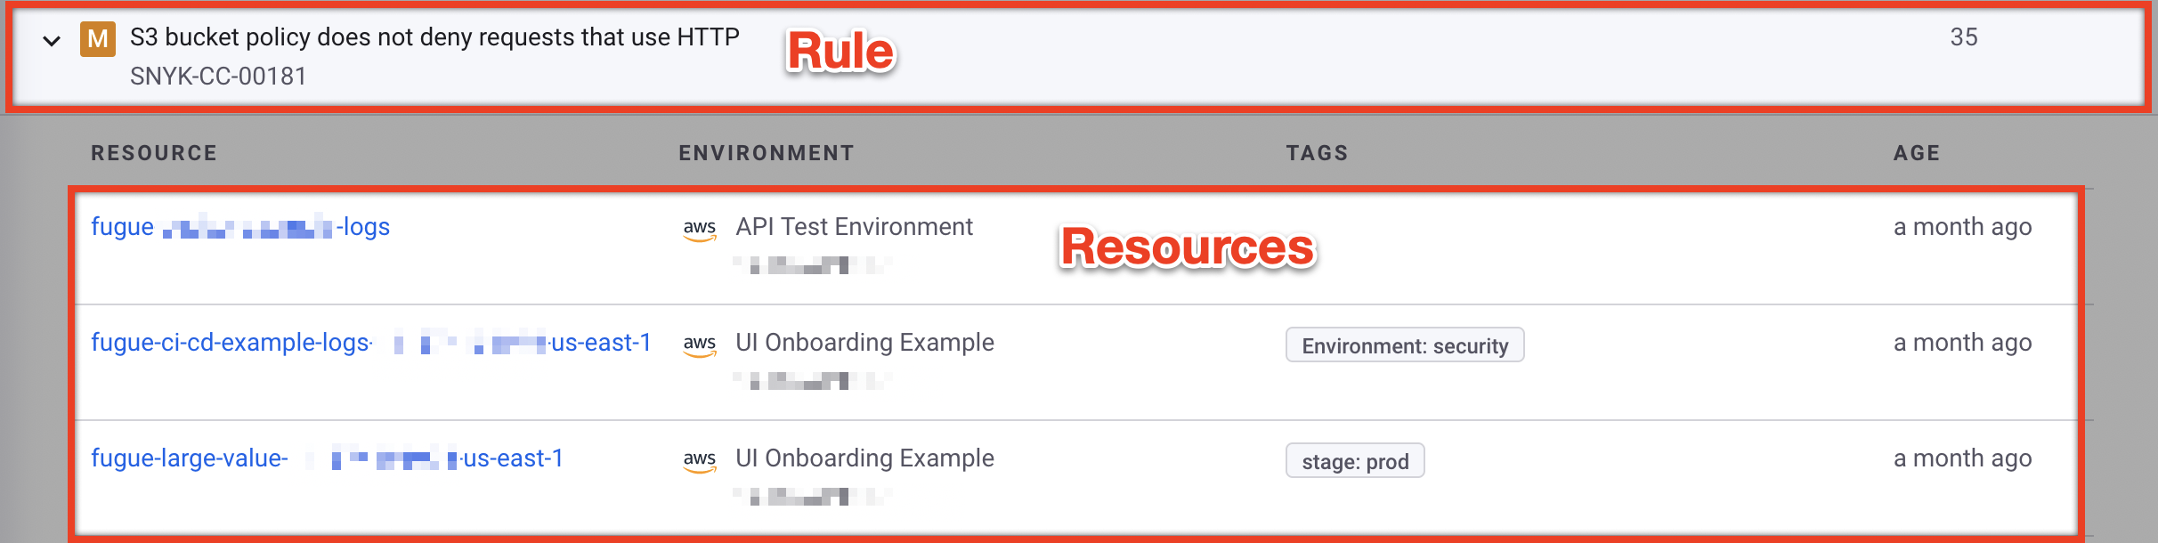
Task: Open the fugue resource link ending in -logs
Action: coord(239,227)
